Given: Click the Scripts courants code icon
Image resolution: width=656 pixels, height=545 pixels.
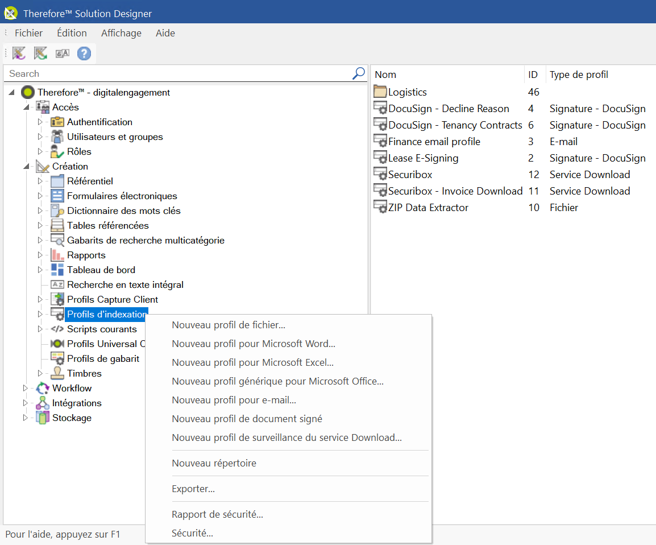Looking at the screenshot, I should [57, 329].
